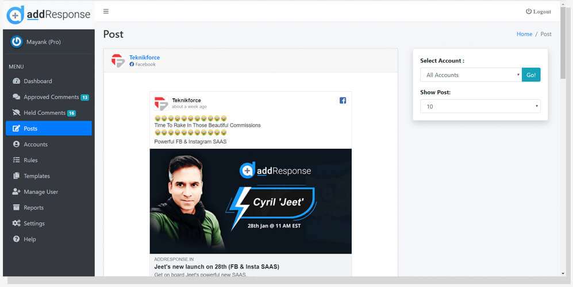Click the ADDRESPONSE.IN domain text
Screen dimensions: 573x287
pos(174,259)
